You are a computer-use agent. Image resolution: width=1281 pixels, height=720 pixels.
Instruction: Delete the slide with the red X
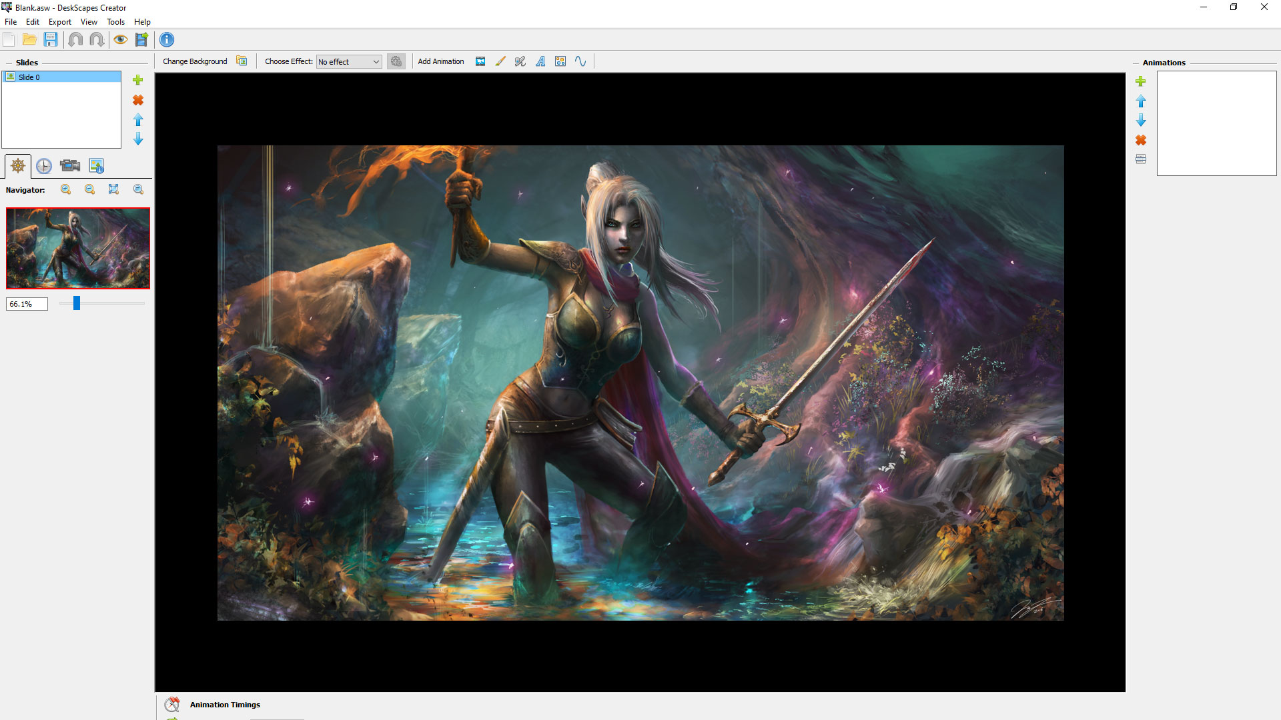138,100
